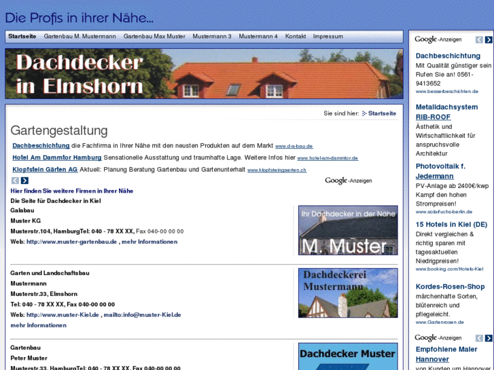Select Mustermann 3 in navigation bar
The height and width of the screenshot is (370, 494).
click(212, 36)
